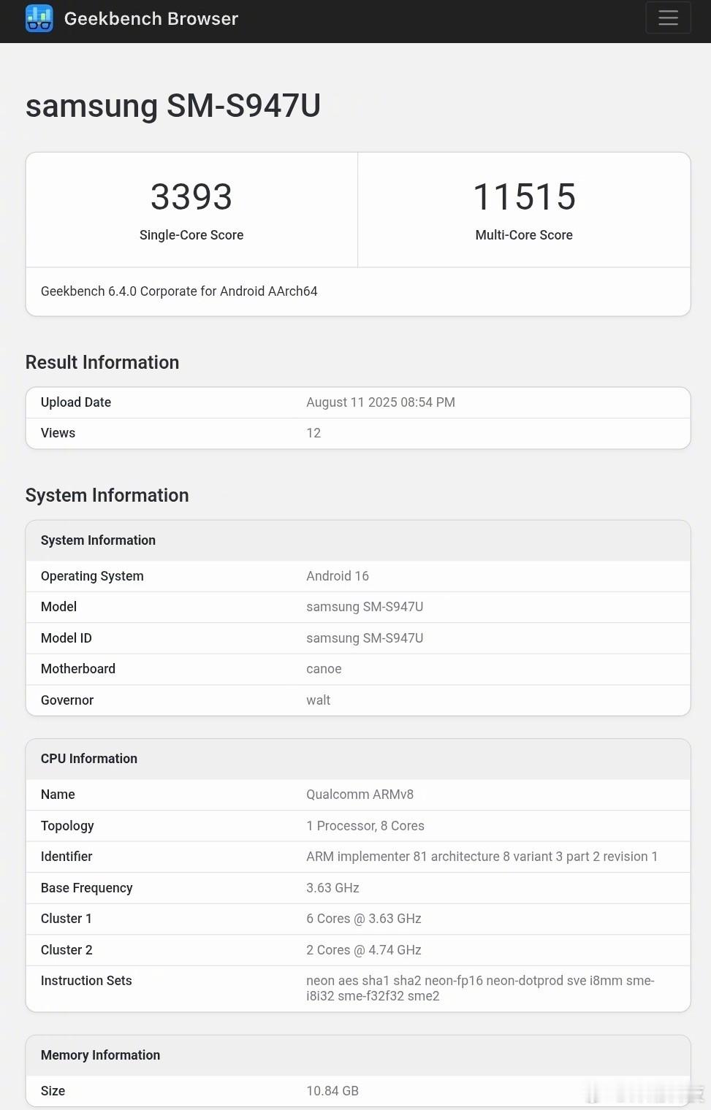
Task: Select the motherboard value canoe
Action: coord(324,669)
